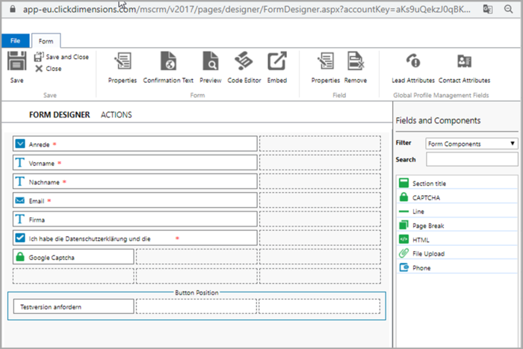
Task: Click the Save floppy disk icon
Action: tap(16, 61)
